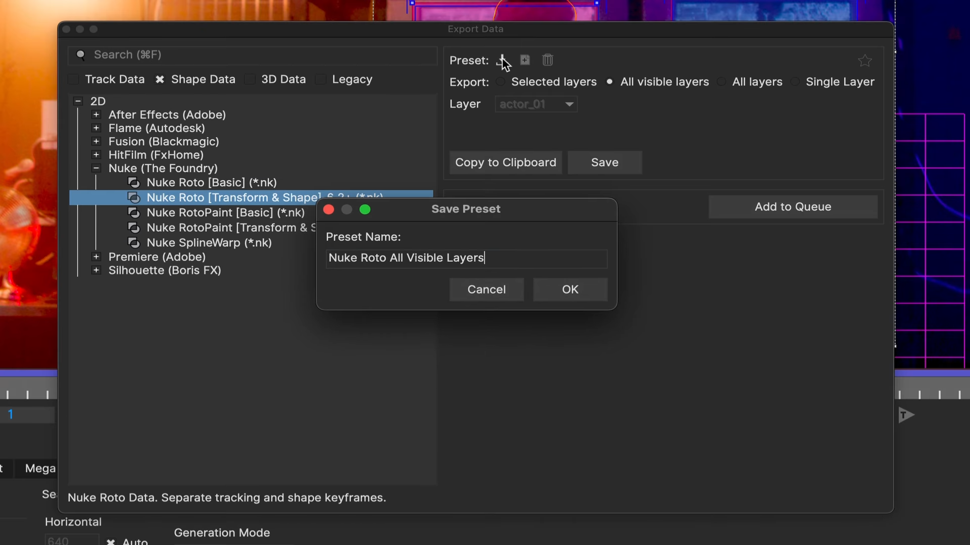Expand the Silhouette (Boris FX) node

point(96,270)
